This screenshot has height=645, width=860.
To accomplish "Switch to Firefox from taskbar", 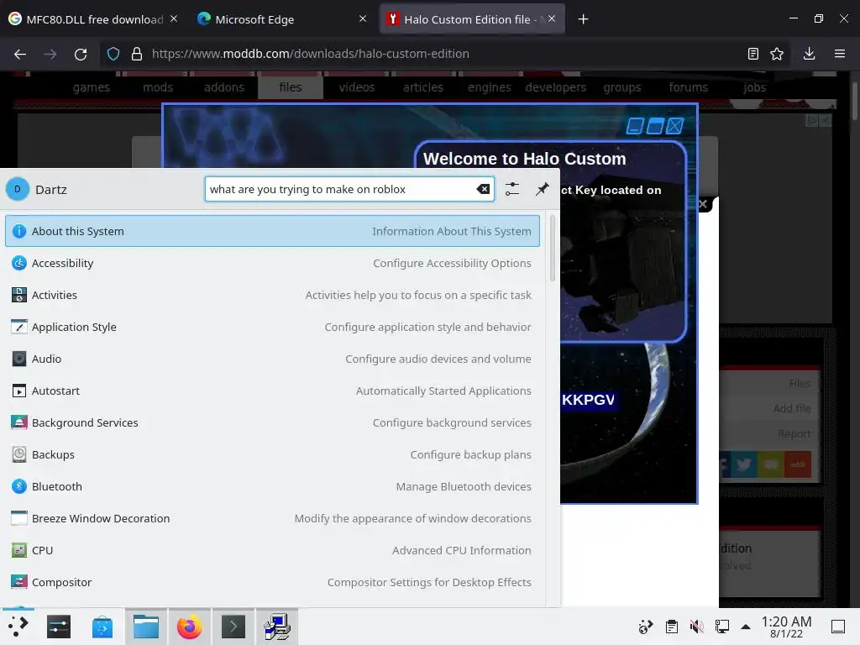I will coord(189,627).
